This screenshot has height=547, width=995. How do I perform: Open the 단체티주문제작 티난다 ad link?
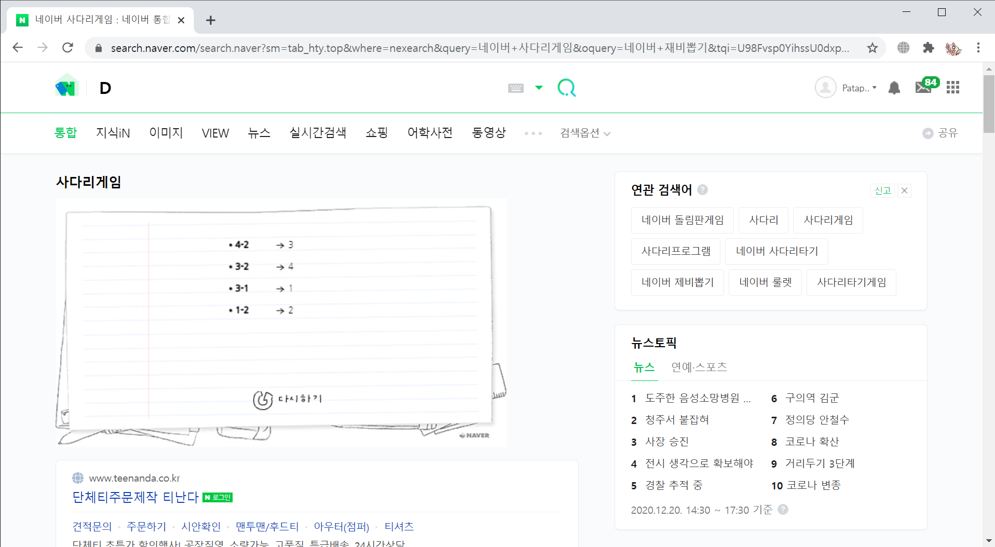(x=135, y=497)
